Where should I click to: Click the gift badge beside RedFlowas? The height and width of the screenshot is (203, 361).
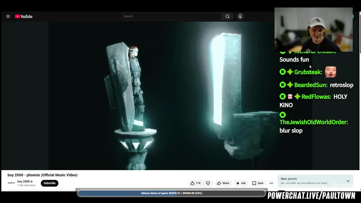click(x=290, y=96)
